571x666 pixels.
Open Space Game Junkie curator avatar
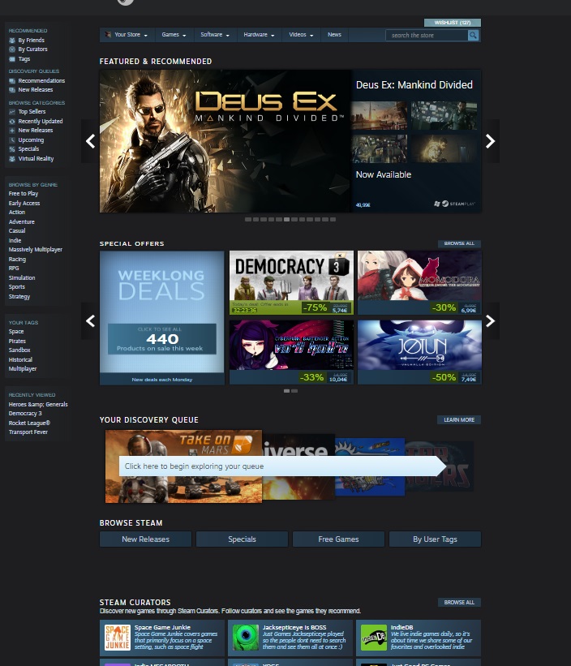point(117,638)
